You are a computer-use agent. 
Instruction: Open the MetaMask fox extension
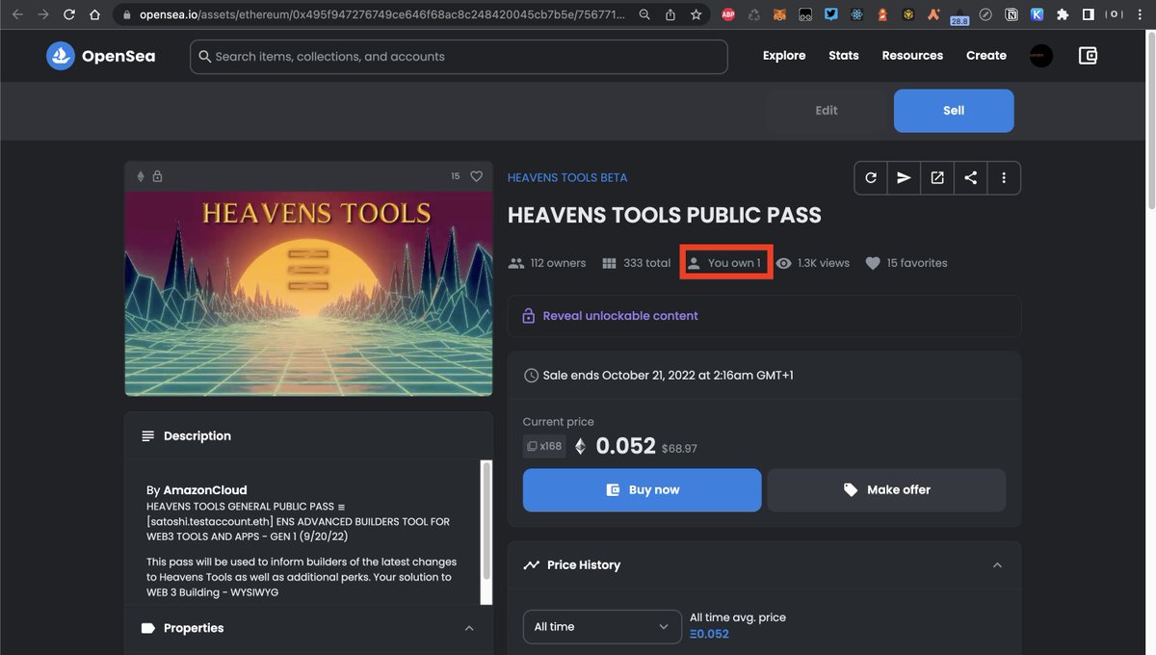point(780,14)
